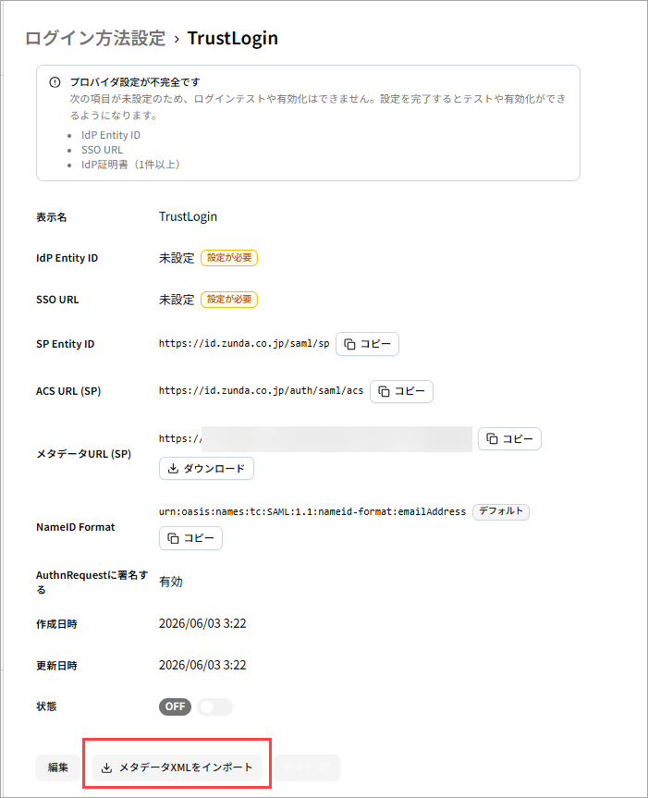648x798 pixels.
Task: Copy the NameID Format value
Action: pos(190,538)
